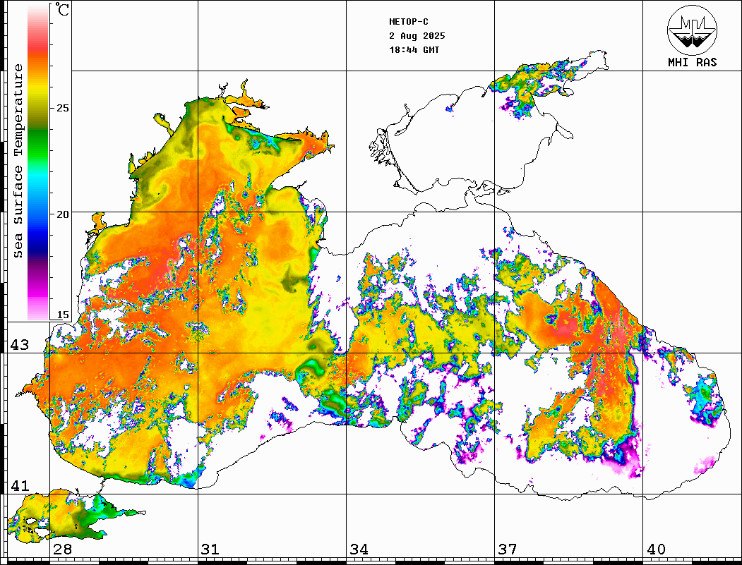The width and height of the screenshot is (742, 565).
Task: Click the 18:44 GMT time text
Action: pos(414,49)
